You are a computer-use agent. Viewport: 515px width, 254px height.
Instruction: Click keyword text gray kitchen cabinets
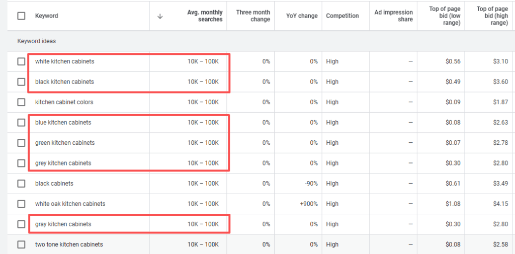pos(63,224)
